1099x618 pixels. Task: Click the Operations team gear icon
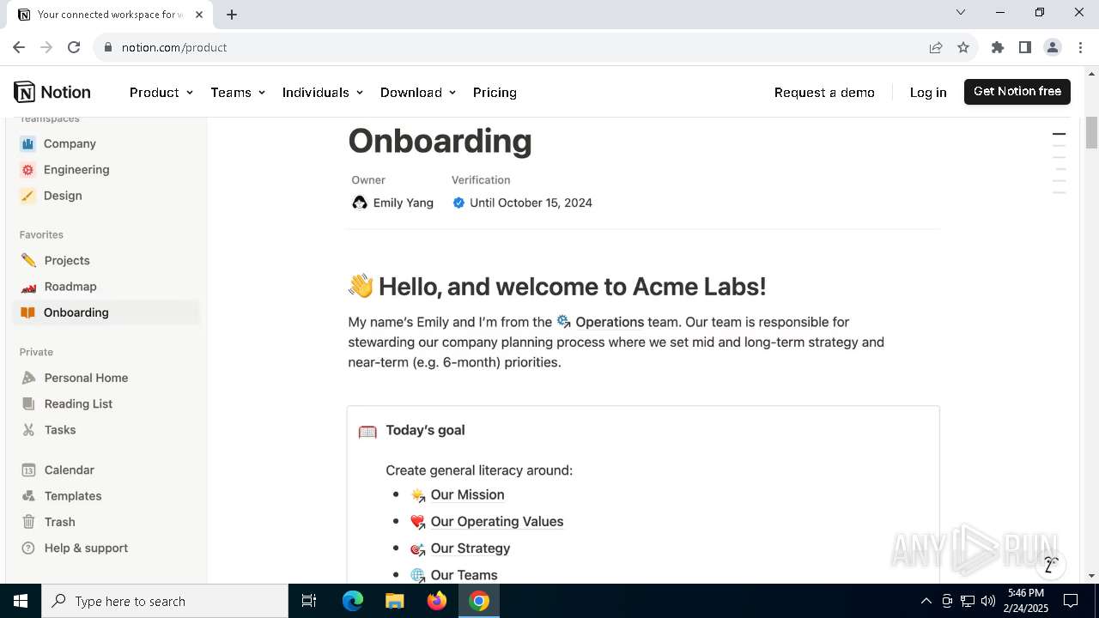click(x=563, y=322)
